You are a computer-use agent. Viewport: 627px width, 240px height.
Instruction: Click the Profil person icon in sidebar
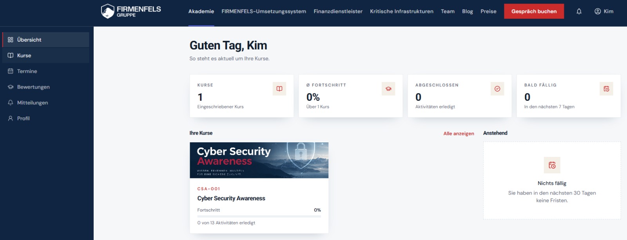(x=11, y=118)
